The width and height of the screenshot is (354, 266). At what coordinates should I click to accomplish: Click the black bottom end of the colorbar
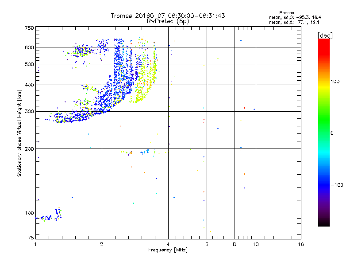[324, 223]
